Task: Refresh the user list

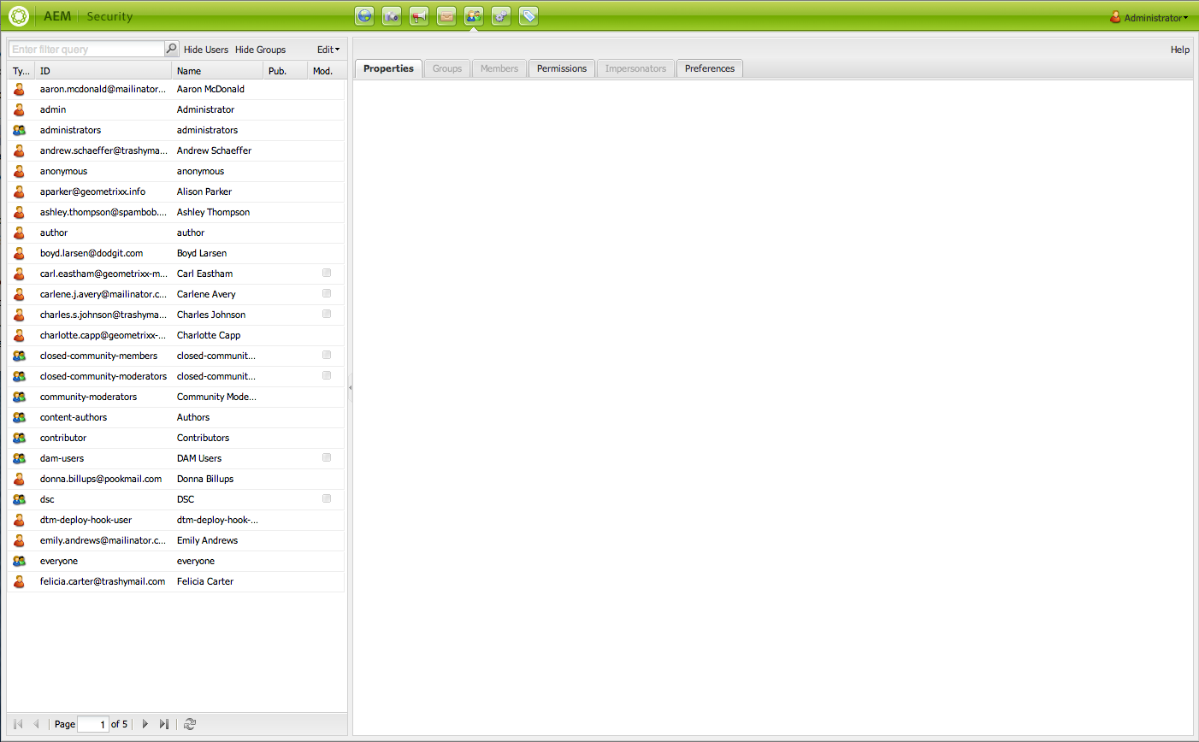Action: (190, 724)
